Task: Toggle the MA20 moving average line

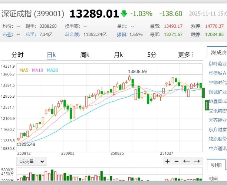Action: [52, 70]
